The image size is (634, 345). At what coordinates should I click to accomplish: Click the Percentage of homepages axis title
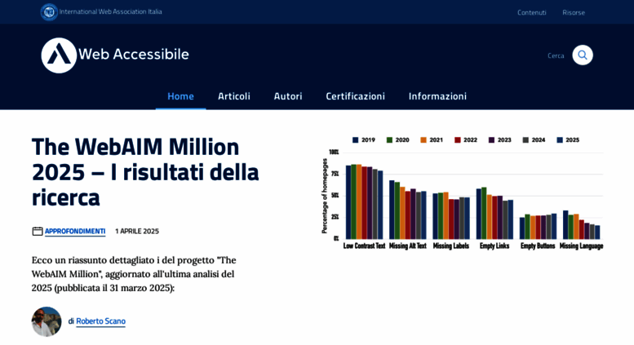[324, 196]
